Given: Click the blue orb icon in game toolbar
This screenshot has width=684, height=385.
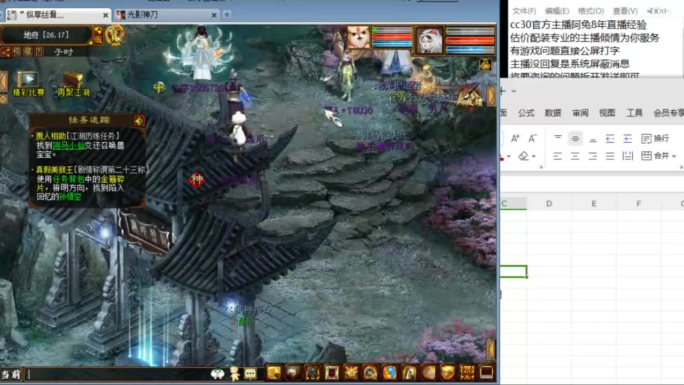Looking at the screenshot, I should [390, 372].
